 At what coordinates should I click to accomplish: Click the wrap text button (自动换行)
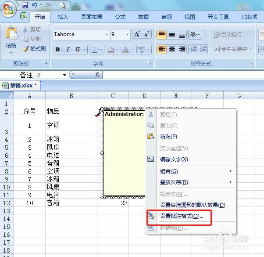point(227,35)
